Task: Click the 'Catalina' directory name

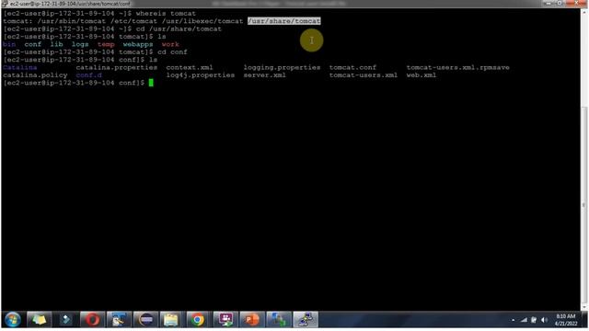Action: click(20, 67)
